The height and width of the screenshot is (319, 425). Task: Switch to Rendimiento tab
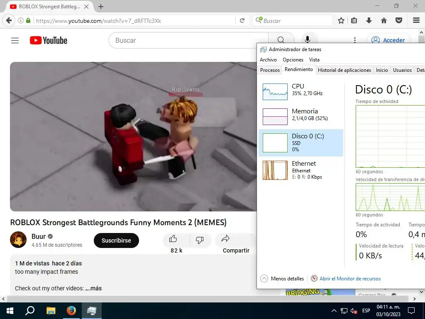pos(299,69)
